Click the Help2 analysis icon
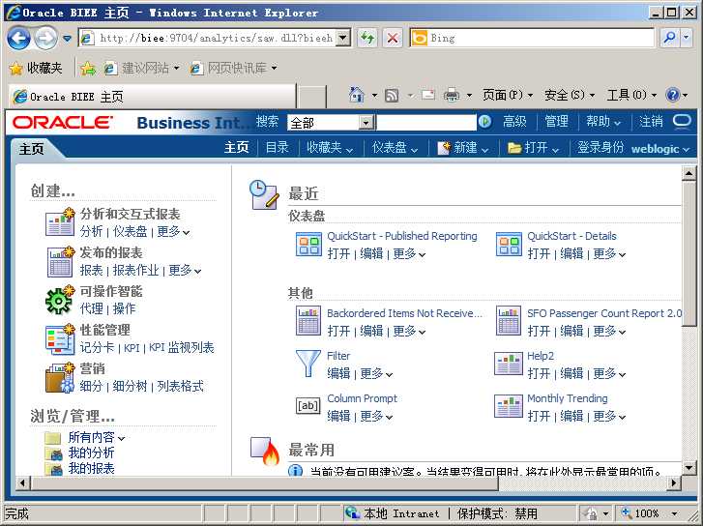The image size is (703, 526). (509, 364)
